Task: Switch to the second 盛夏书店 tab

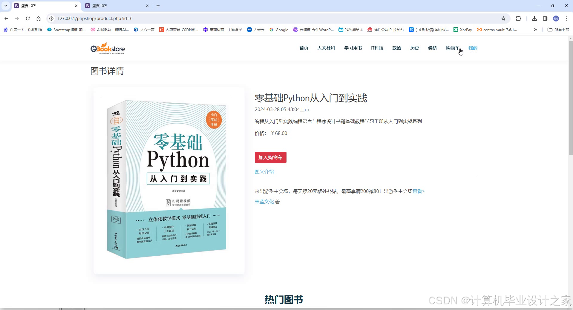Action: click(x=117, y=6)
